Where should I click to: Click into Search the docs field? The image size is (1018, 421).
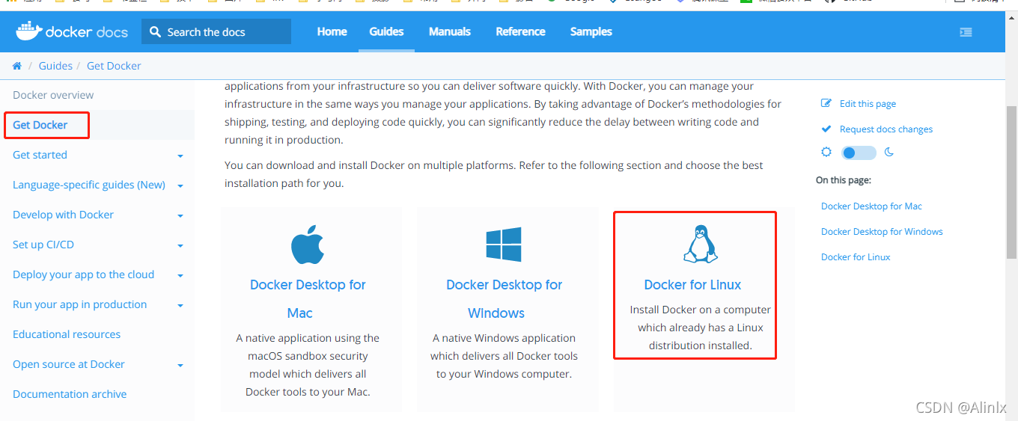click(216, 31)
